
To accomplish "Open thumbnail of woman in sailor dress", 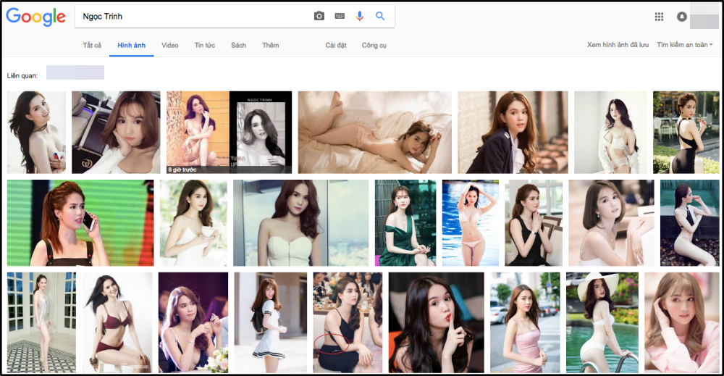I will 271,322.
